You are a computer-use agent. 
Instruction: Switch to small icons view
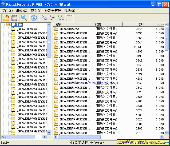[x=52, y=18]
